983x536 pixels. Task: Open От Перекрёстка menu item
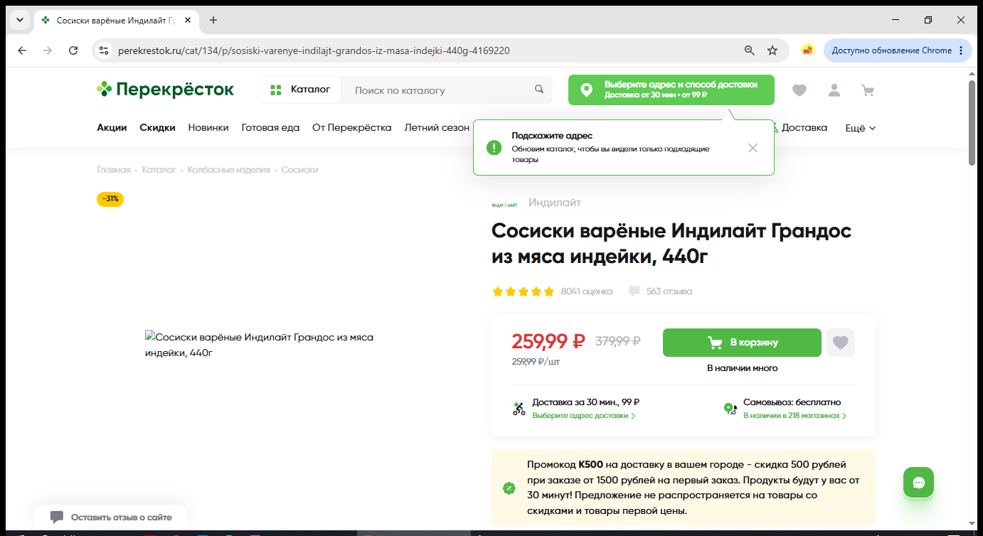tap(352, 128)
